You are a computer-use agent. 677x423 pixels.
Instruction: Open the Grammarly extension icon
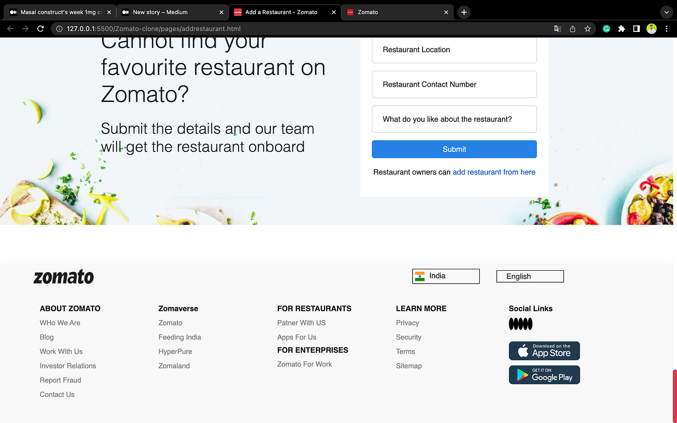[606, 29]
